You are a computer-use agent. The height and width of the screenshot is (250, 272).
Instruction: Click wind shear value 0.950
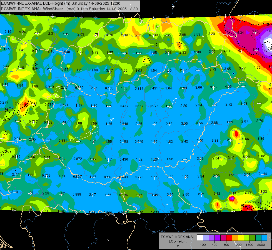click(x=19, y=103)
